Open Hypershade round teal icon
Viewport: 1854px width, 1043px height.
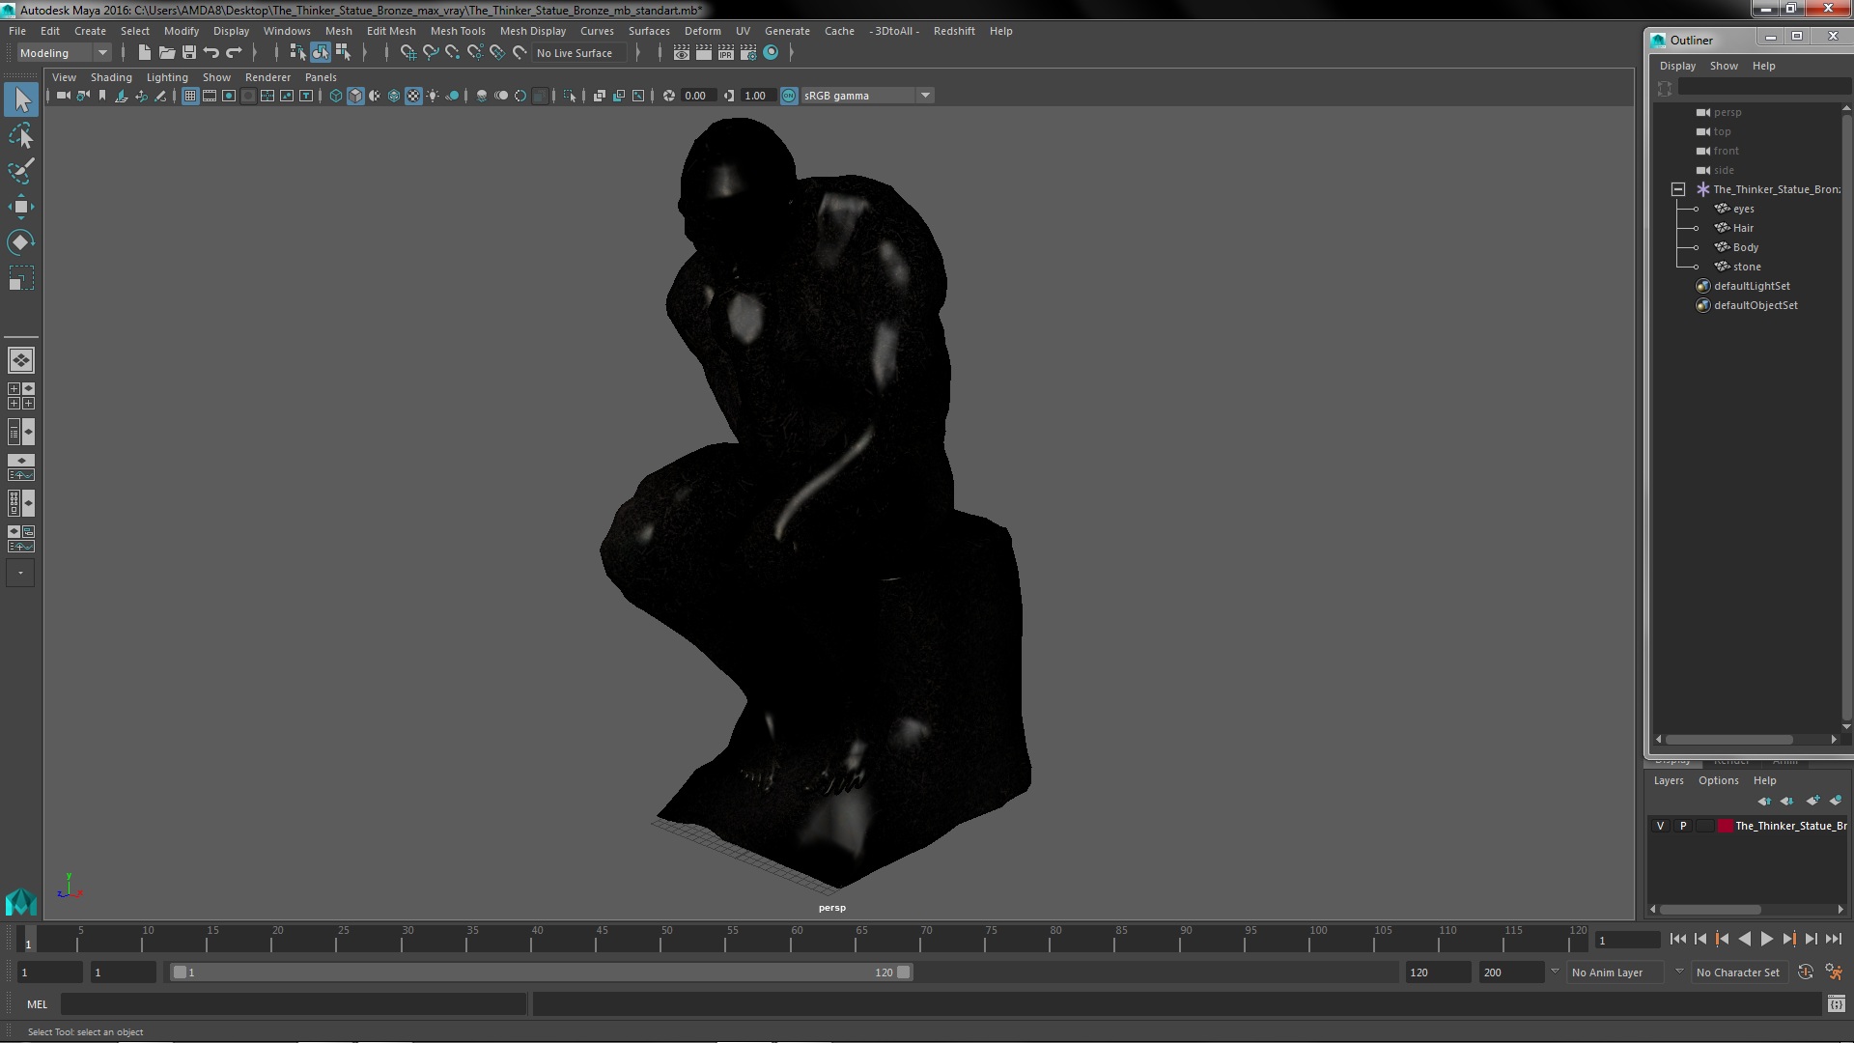tap(771, 53)
